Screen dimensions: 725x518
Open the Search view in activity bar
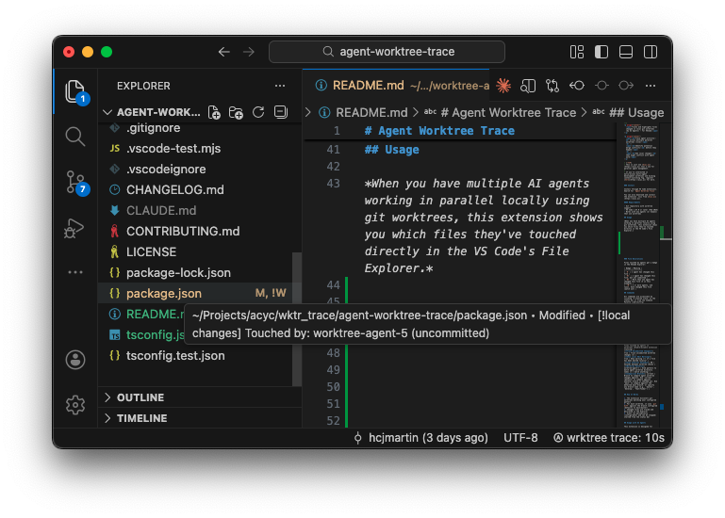[75, 137]
